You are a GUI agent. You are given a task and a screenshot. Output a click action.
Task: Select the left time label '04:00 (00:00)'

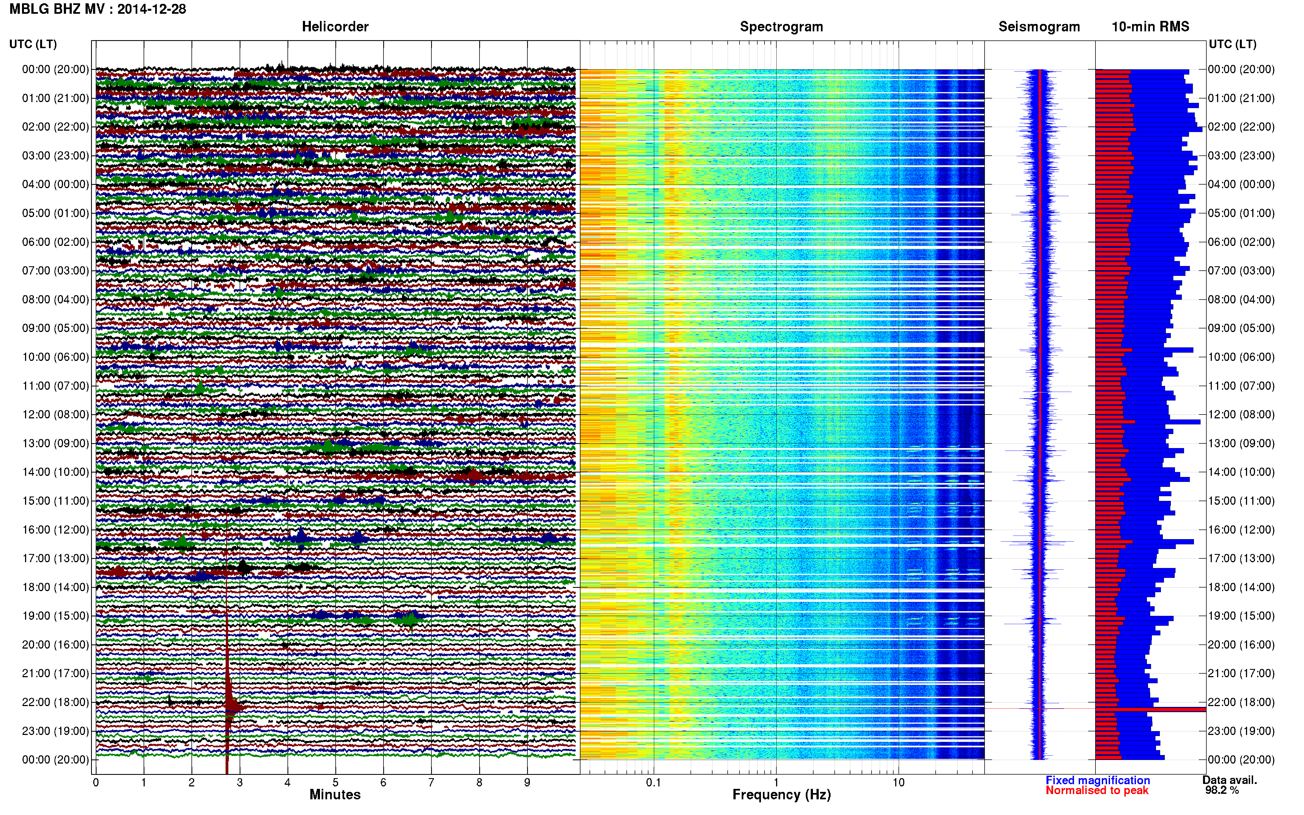pyautogui.click(x=56, y=184)
